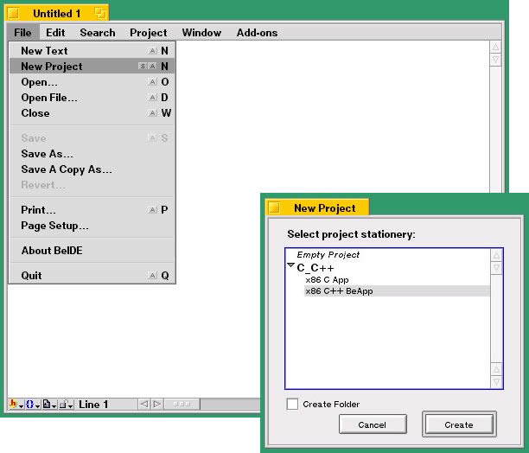Screen dimensions: 529x453
Task: Click horizontal scroll left arrow in editor
Action: tap(144, 404)
